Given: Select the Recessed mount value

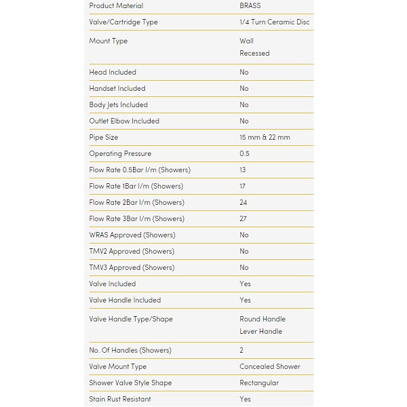Looking at the screenshot, I should [254, 53].
